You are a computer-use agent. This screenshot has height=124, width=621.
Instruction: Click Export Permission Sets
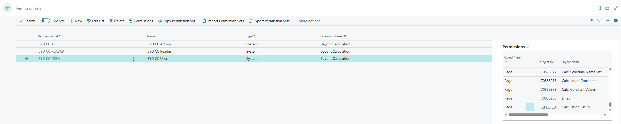[269, 21]
